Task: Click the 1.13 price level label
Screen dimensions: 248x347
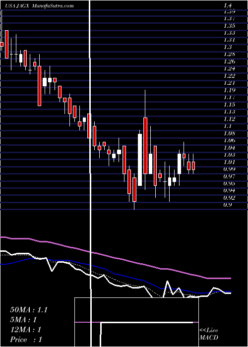Action: 229,112
